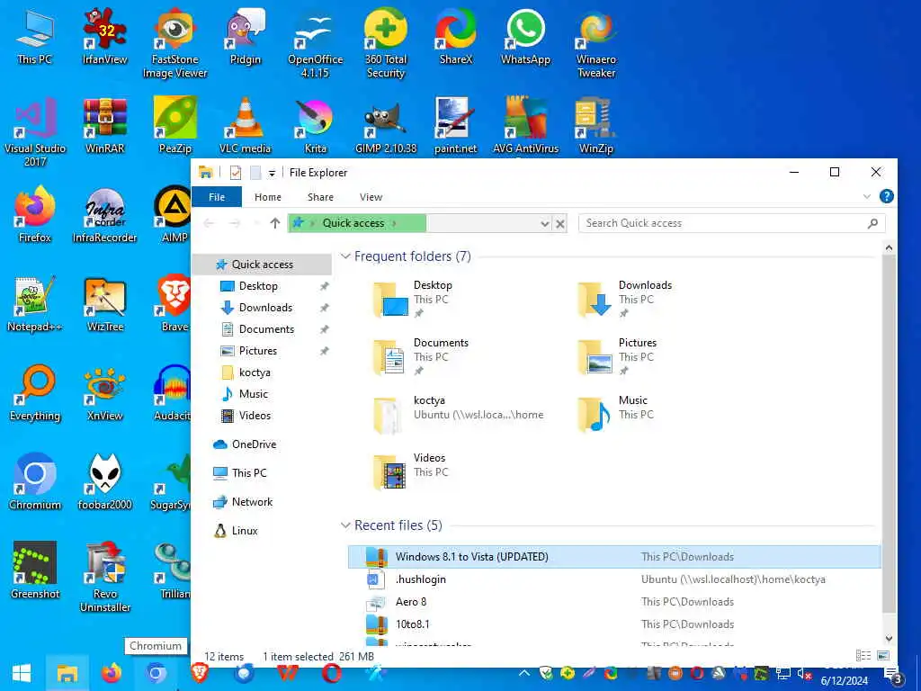
Task: Switch to large icons view button
Action: [x=883, y=656]
